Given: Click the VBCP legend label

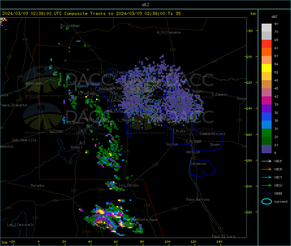Looking at the screenshot, I should (x=278, y=161).
